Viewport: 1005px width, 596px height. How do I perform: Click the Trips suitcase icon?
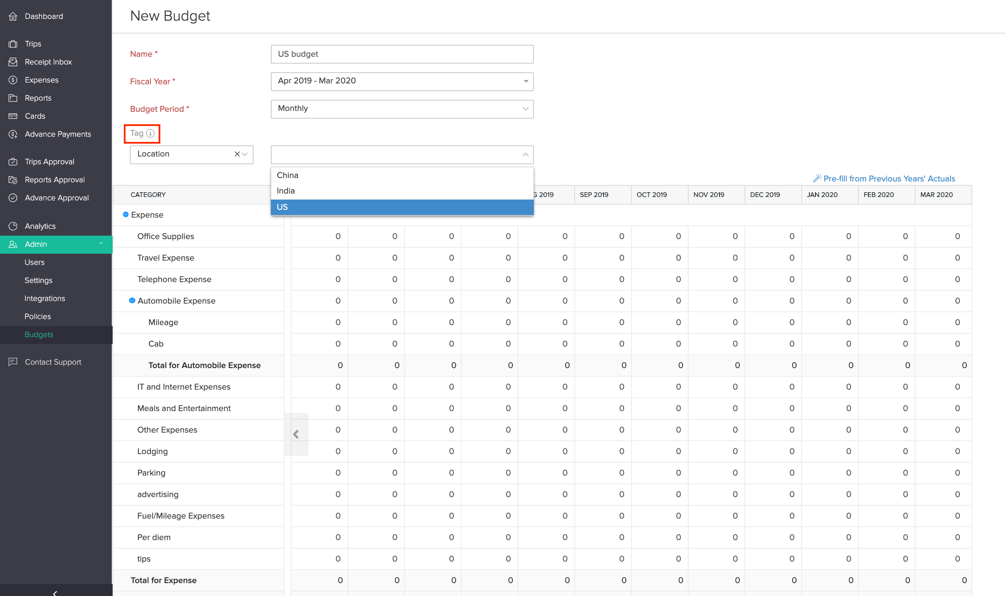click(x=13, y=44)
